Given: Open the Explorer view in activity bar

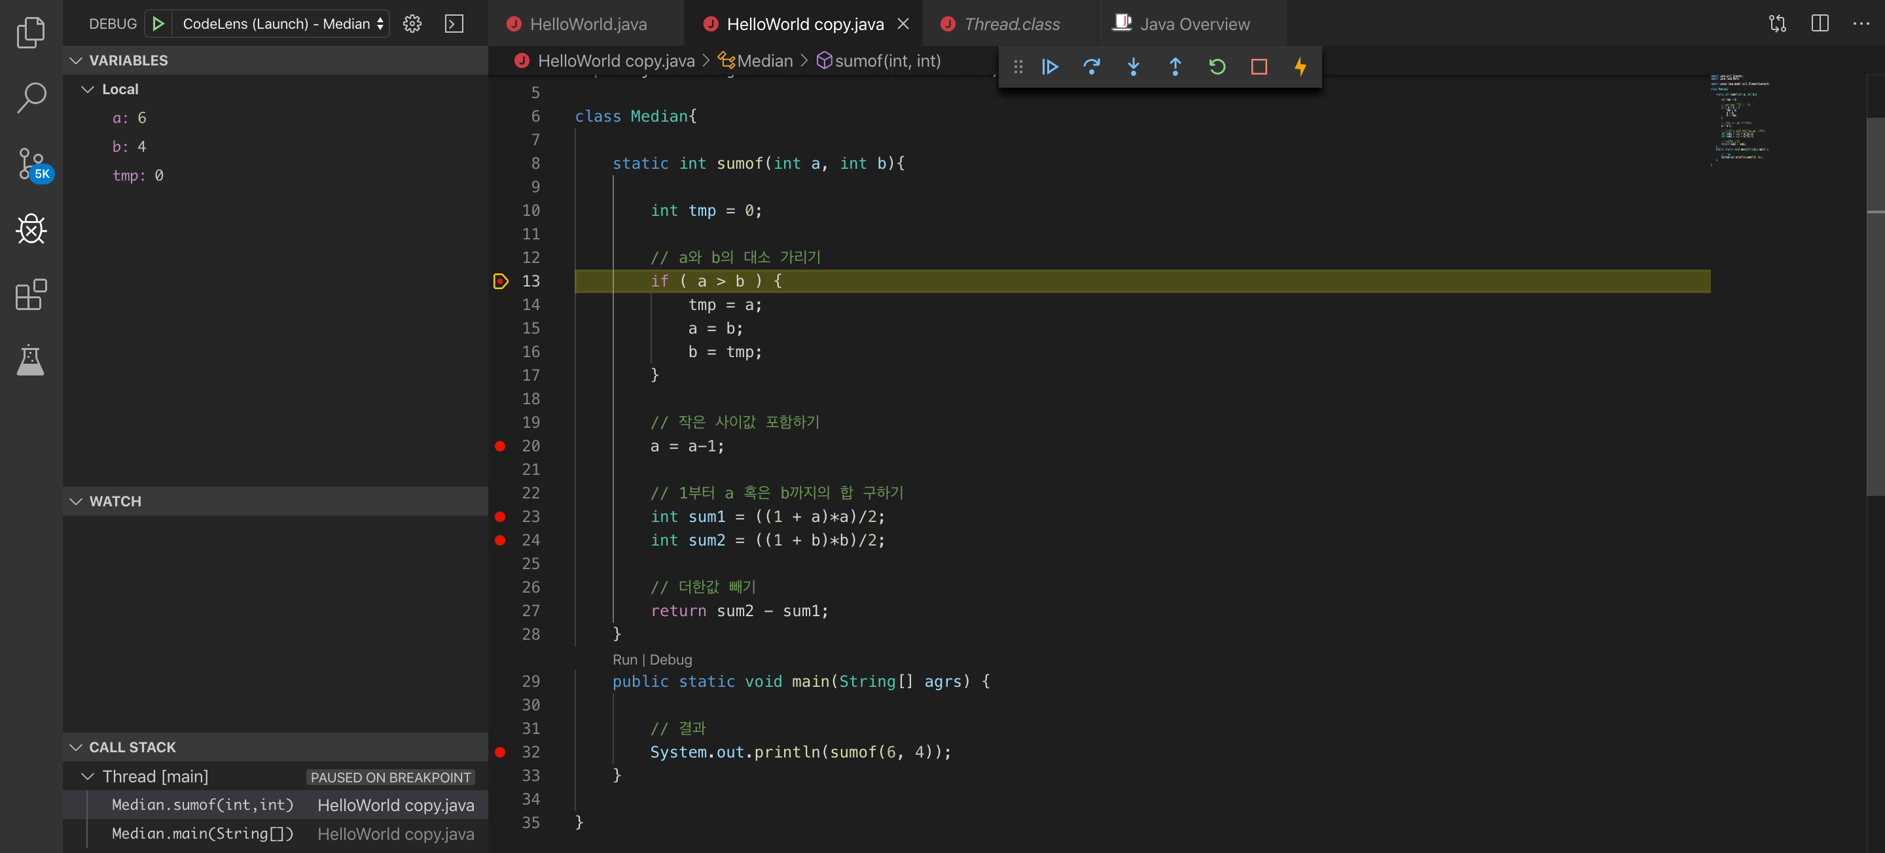Looking at the screenshot, I should [x=31, y=31].
